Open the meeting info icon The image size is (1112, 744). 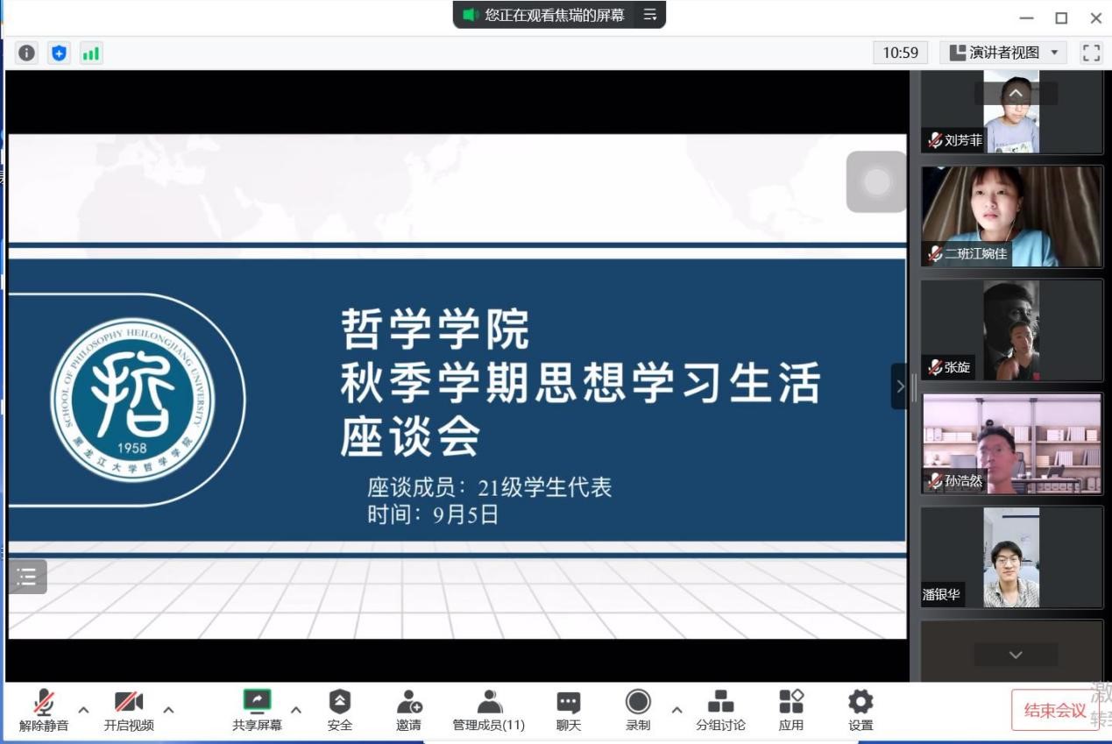[27, 53]
